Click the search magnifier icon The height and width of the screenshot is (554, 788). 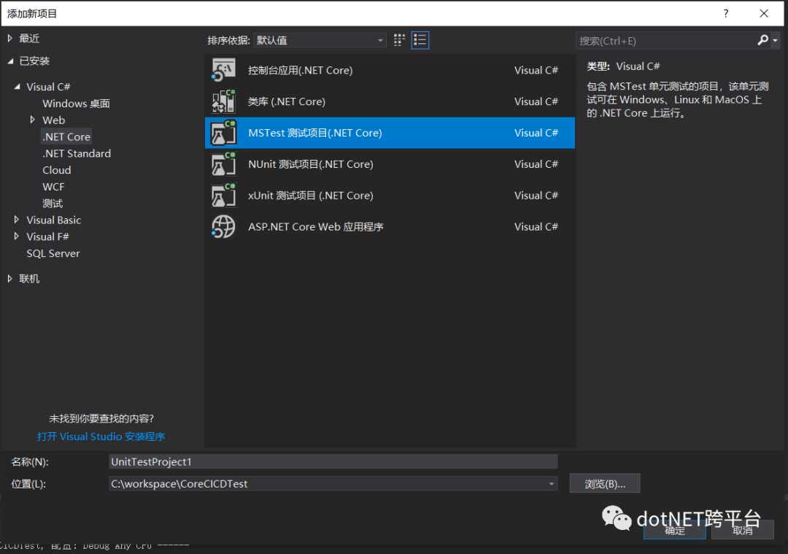[762, 40]
